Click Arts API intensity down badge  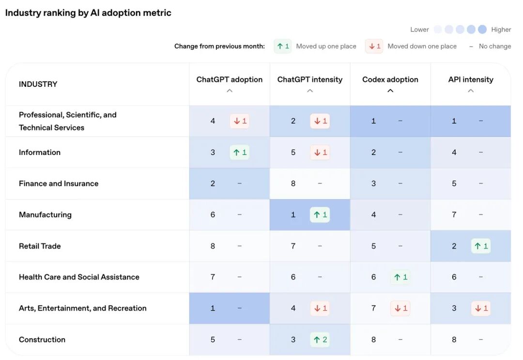481,308
